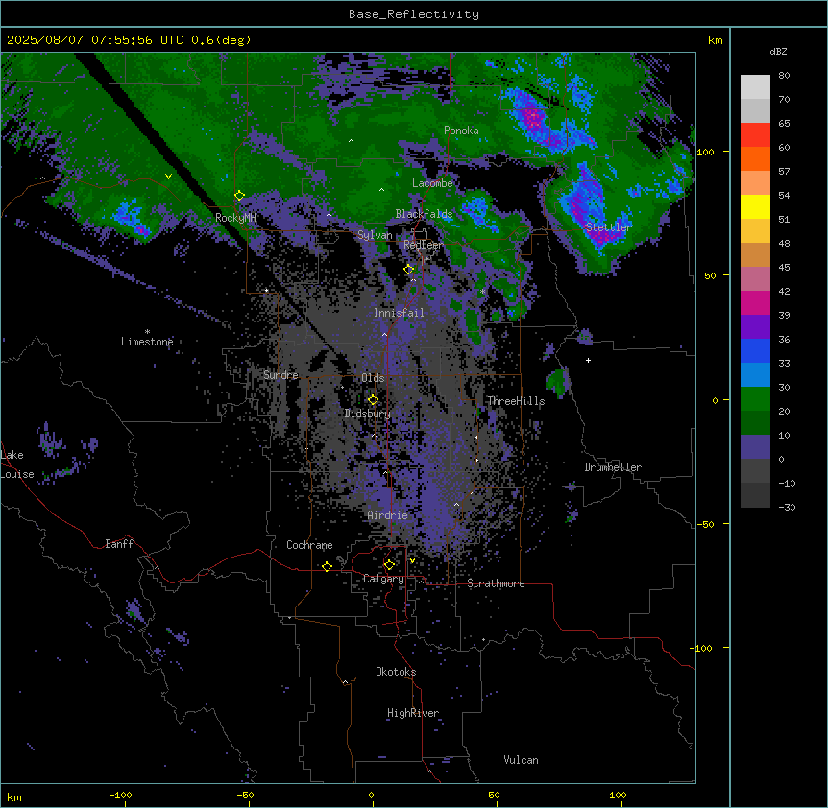Click the Limestone label
The image size is (828, 808).
pos(147,342)
